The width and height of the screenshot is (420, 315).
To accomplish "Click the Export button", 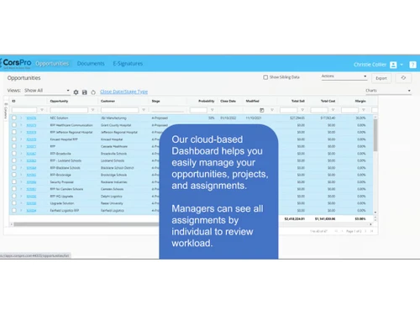I will 381,78.
